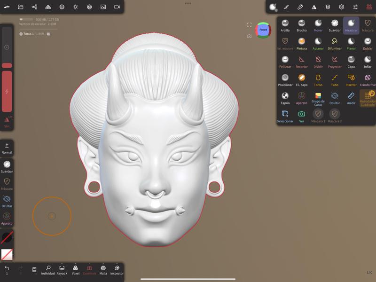This screenshot has height=282, width=376.
Task: Open the files folder menu
Action: coord(21,7)
